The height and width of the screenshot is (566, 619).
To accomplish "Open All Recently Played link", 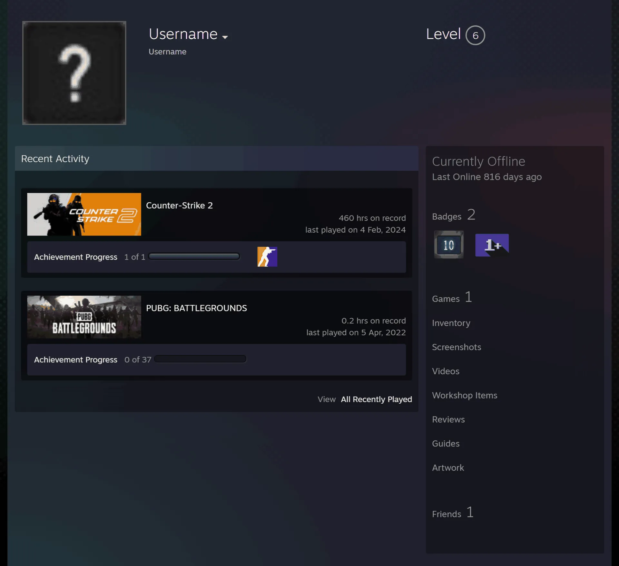I will 376,399.
